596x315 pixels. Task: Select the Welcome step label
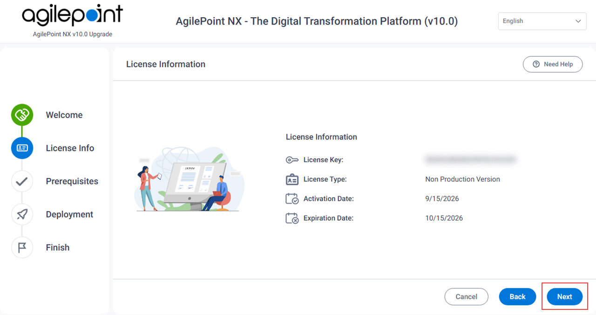point(64,115)
